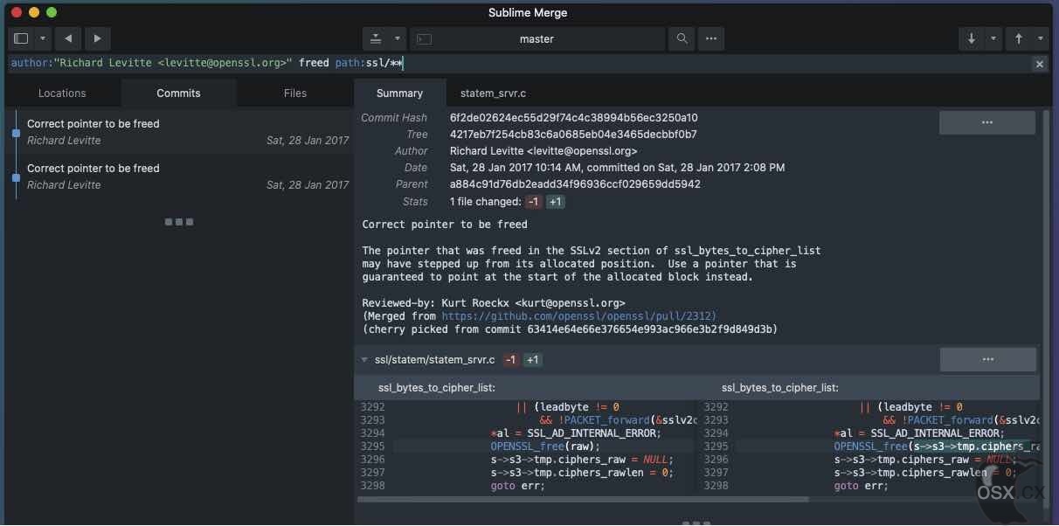Click the commit hash 6f2de026… value
This screenshot has height=526, width=1059.
573,118
